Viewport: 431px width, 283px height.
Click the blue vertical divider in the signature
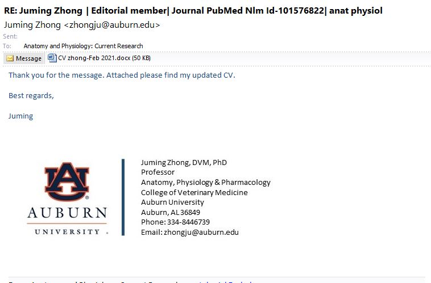(123, 197)
